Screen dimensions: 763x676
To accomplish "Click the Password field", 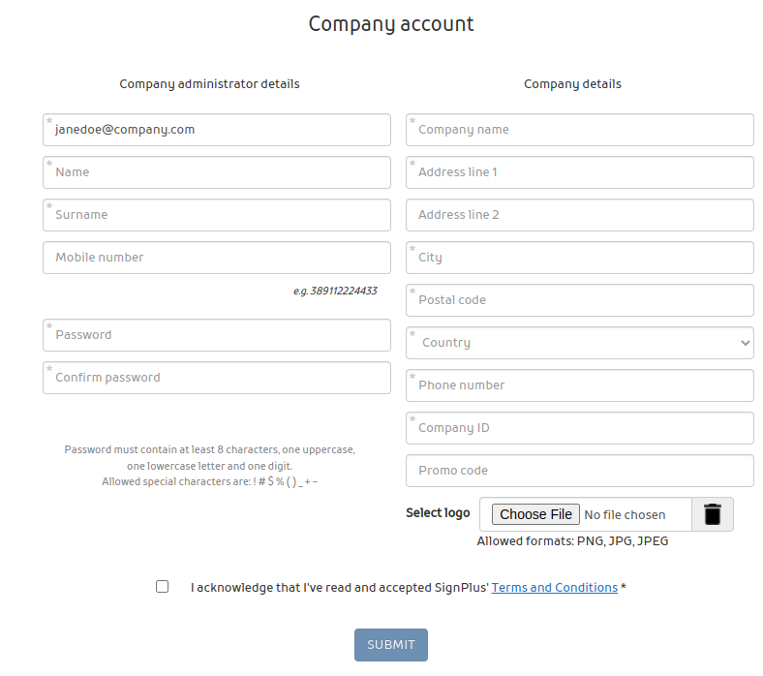I will (x=217, y=335).
